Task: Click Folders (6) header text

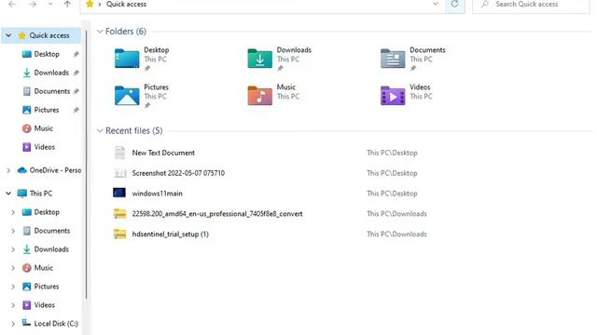Action: point(126,31)
